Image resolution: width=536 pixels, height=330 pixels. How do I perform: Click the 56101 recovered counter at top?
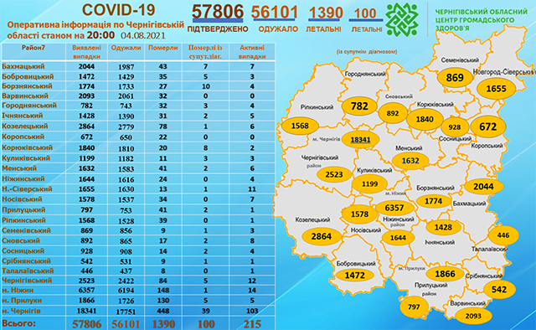pos(275,13)
